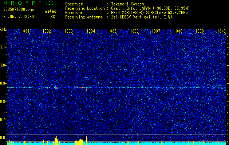229x145 pixels.
Task: Click the 1336 time marker
Action: pyautogui.click(x=134, y=31)
